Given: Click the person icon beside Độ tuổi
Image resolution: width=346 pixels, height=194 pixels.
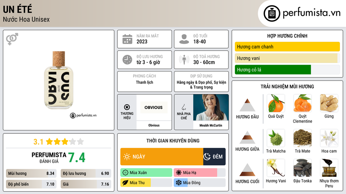Looking at the screenshot, I should (184, 39).
